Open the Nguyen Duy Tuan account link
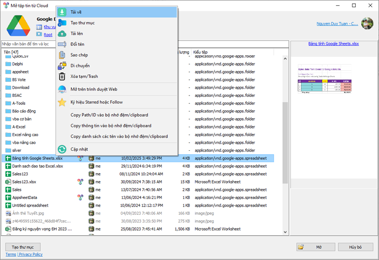Screen dimensions: 379x260 tap(337, 24)
